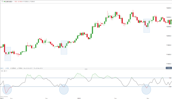The height and width of the screenshot is (99, 172).
Task: Grab the panel divider handle between charts
Action: [x=86, y=69]
